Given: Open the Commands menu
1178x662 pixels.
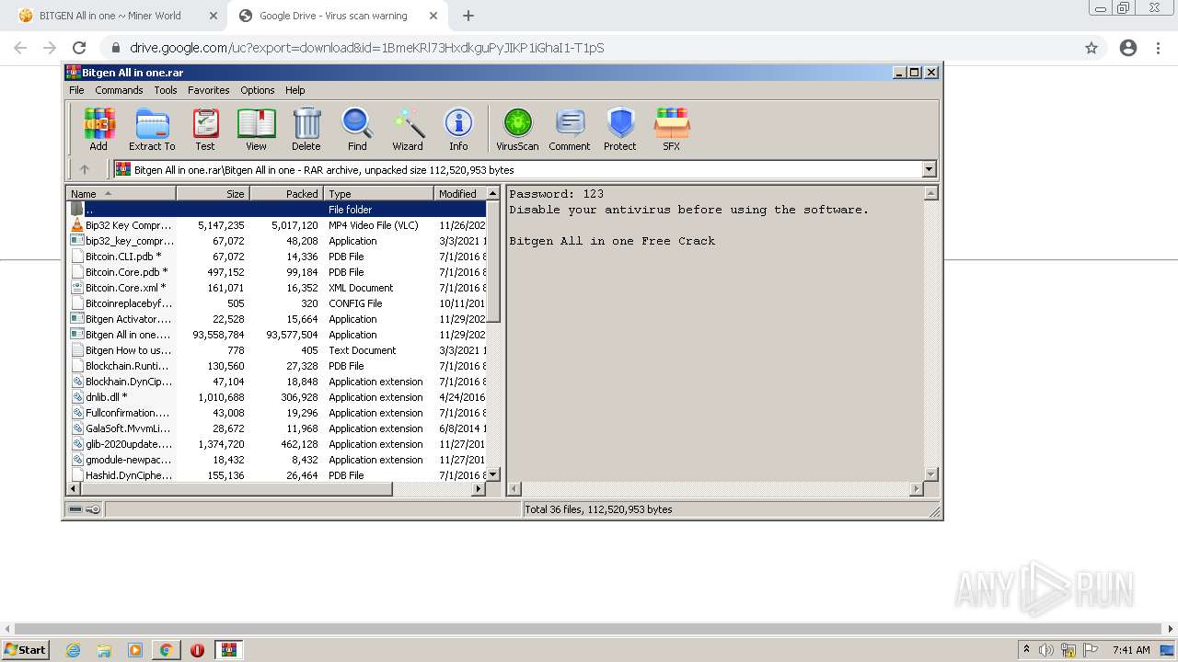Looking at the screenshot, I should [119, 90].
